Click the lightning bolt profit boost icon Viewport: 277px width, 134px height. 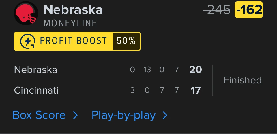(x=28, y=41)
